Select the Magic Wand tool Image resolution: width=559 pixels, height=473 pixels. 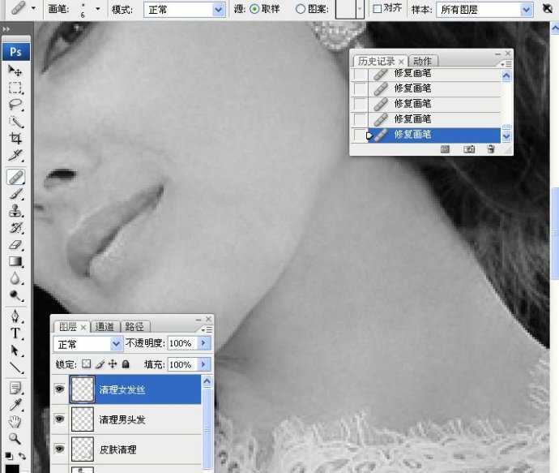15,122
